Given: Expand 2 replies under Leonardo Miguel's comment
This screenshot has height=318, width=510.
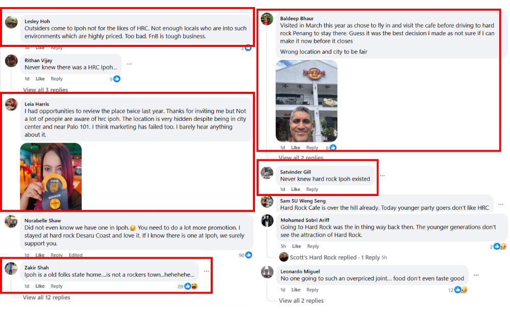Looking at the screenshot, I should tap(301, 301).
